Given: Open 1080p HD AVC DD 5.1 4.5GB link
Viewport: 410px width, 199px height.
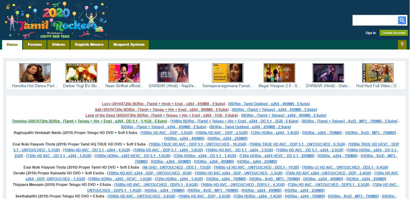Looking at the screenshot, I should 97,150.
